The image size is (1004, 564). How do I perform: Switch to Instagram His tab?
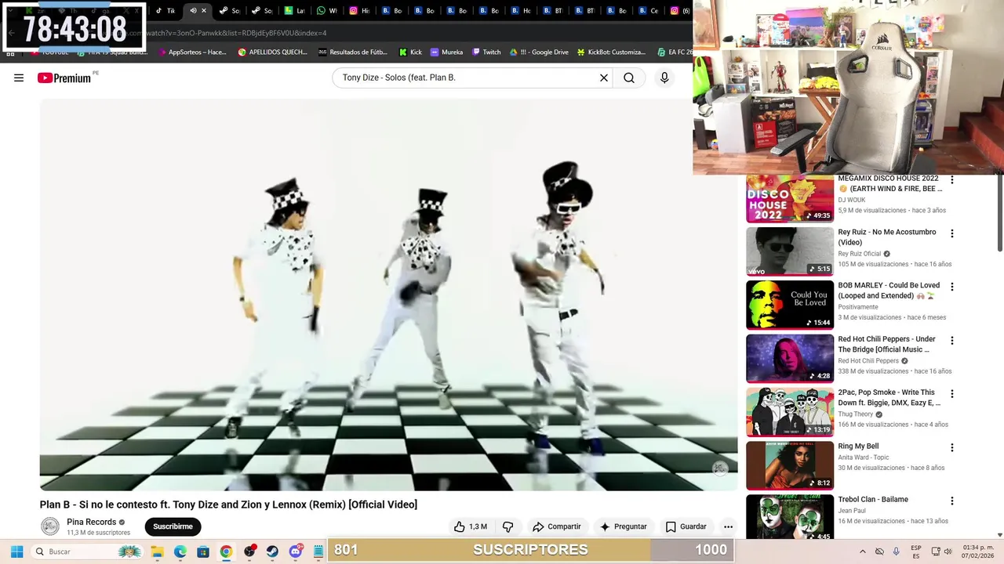[x=359, y=10]
